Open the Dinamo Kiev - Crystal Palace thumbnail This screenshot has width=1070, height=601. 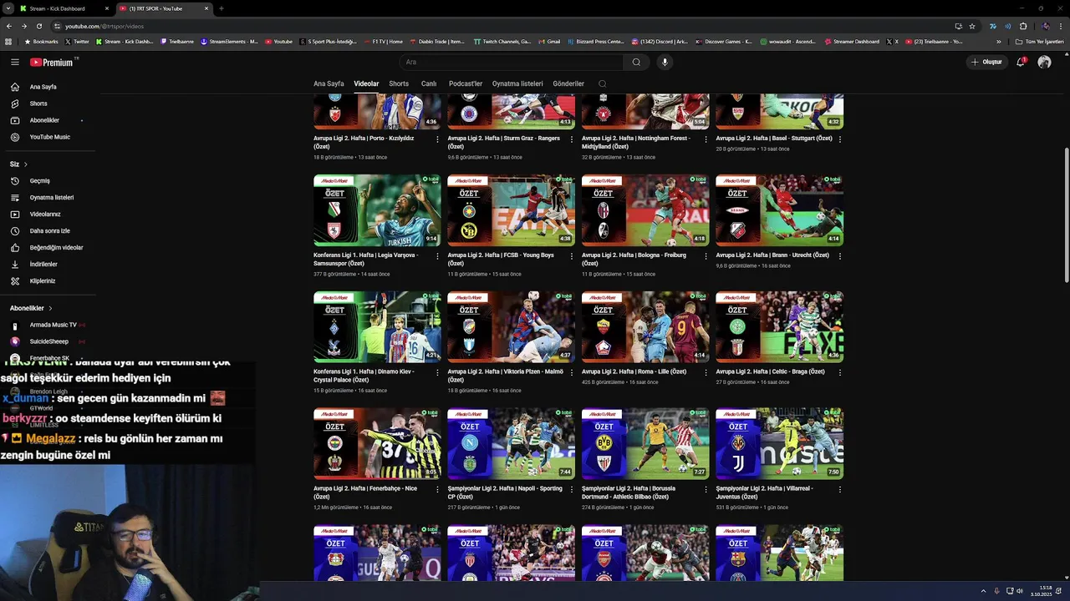(377, 327)
